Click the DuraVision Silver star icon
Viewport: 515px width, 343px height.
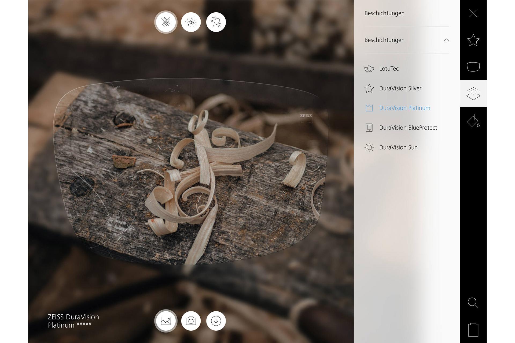[369, 88]
